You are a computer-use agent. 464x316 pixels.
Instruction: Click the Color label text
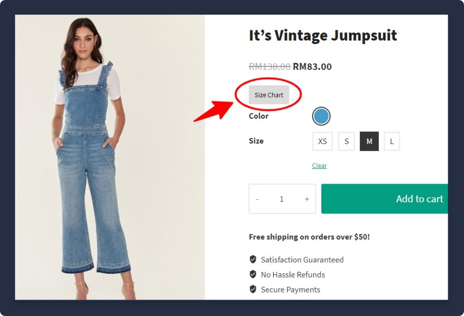click(258, 116)
